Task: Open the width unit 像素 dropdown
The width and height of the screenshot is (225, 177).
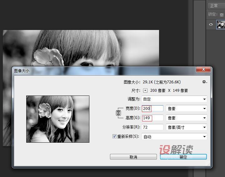Action: [x=187, y=109]
